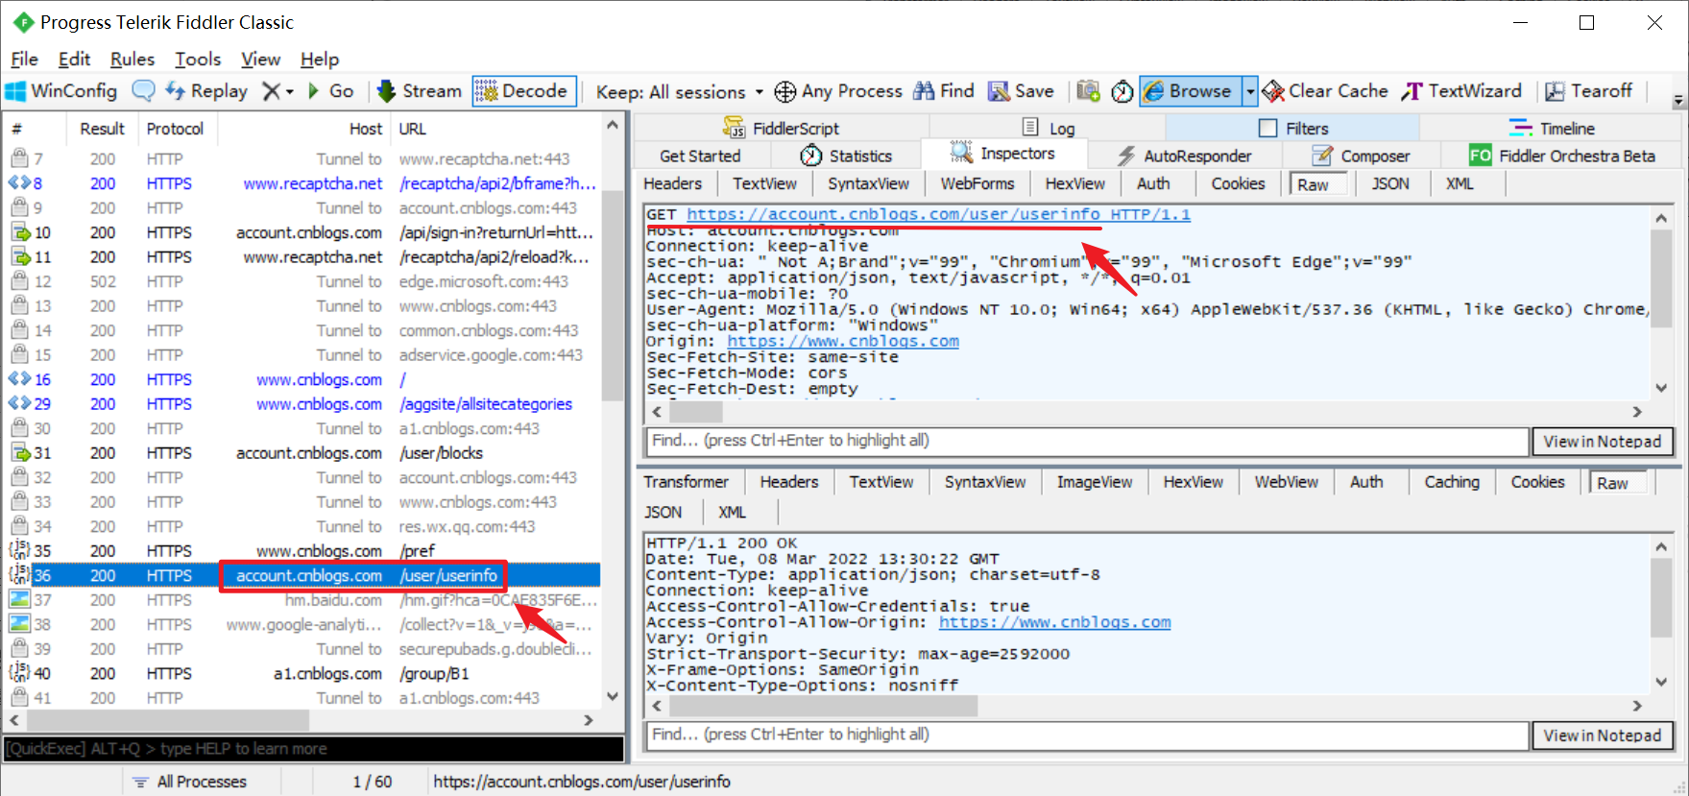Expand the Browse dropdown arrow
This screenshot has height=796, width=1689.
[1250, 91]
